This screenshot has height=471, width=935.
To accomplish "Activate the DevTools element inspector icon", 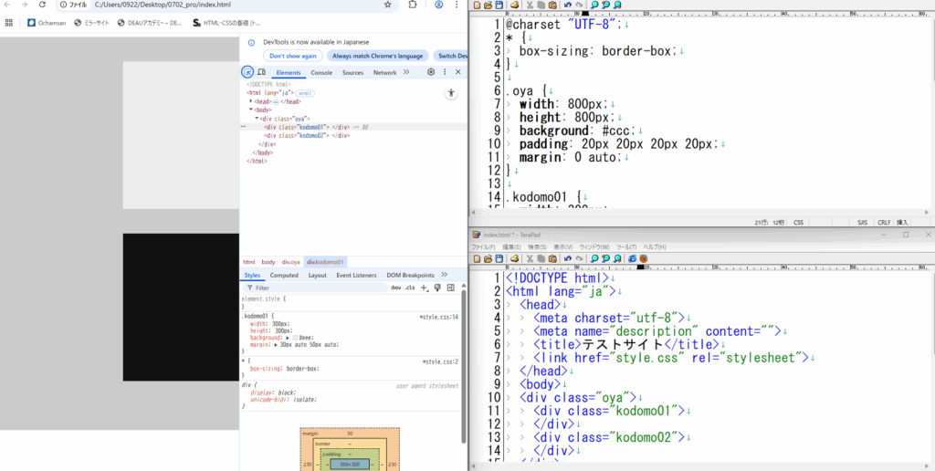I will (x=247, y=72).
